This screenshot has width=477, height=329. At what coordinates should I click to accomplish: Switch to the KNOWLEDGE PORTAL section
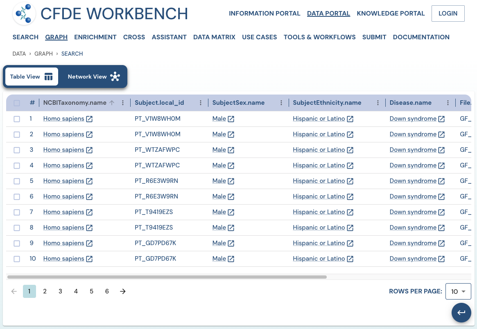pos(390,13)
